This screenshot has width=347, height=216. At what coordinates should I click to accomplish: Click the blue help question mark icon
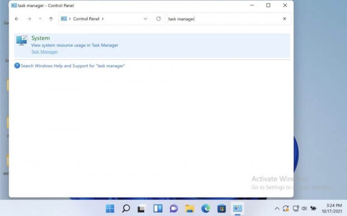click(x=17, y=66)
